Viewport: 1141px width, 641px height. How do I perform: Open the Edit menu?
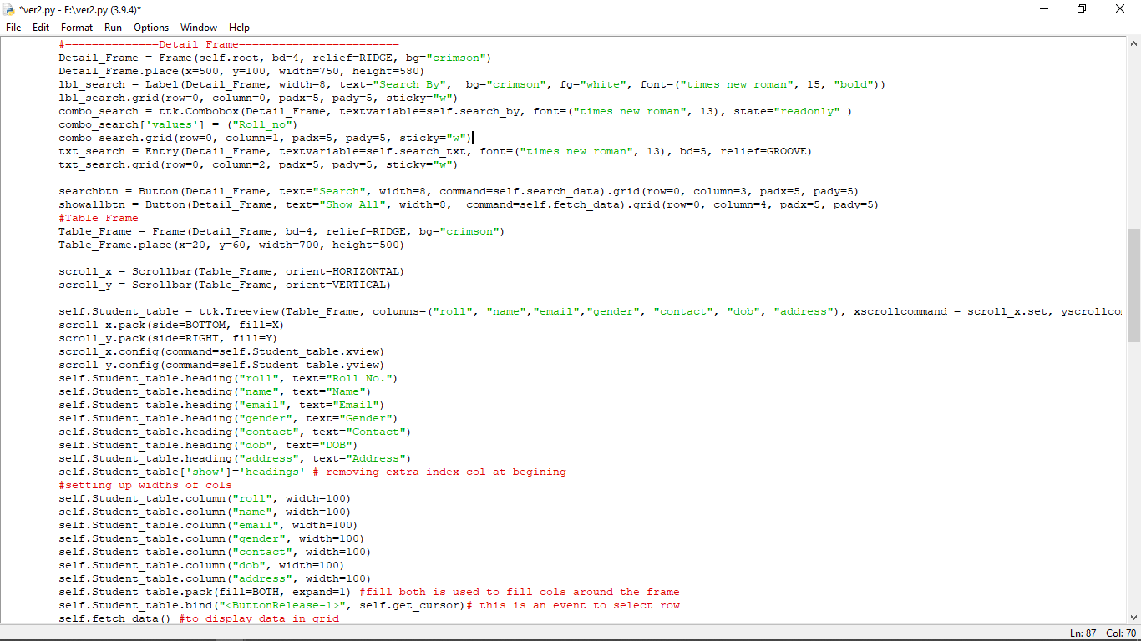(x=40, y=27)
